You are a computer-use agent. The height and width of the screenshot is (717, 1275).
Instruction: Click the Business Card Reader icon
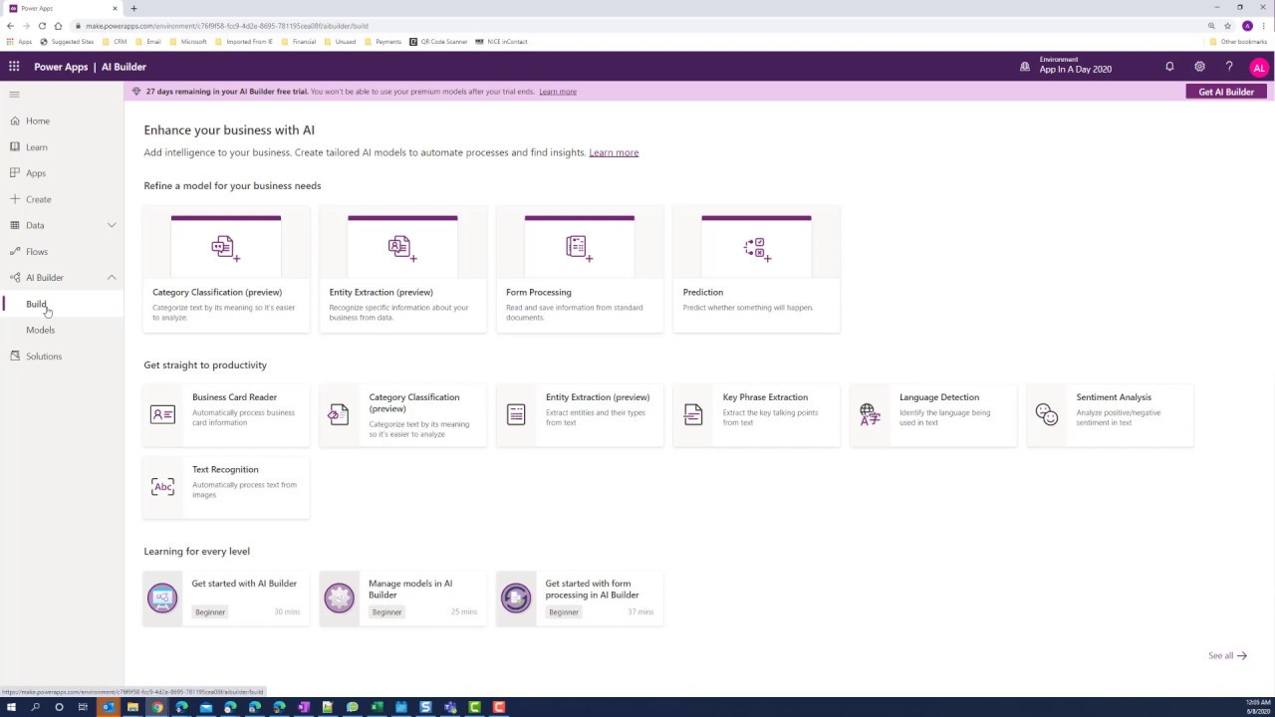click(x=162, y=414)
